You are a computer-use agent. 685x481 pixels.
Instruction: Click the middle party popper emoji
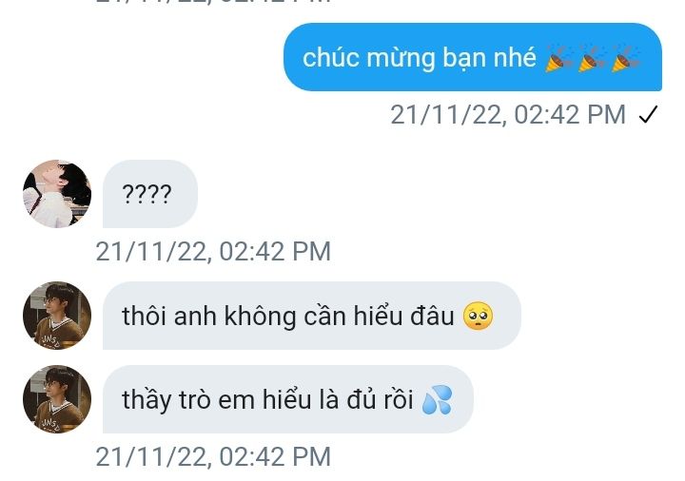click(x=592, y=58)
